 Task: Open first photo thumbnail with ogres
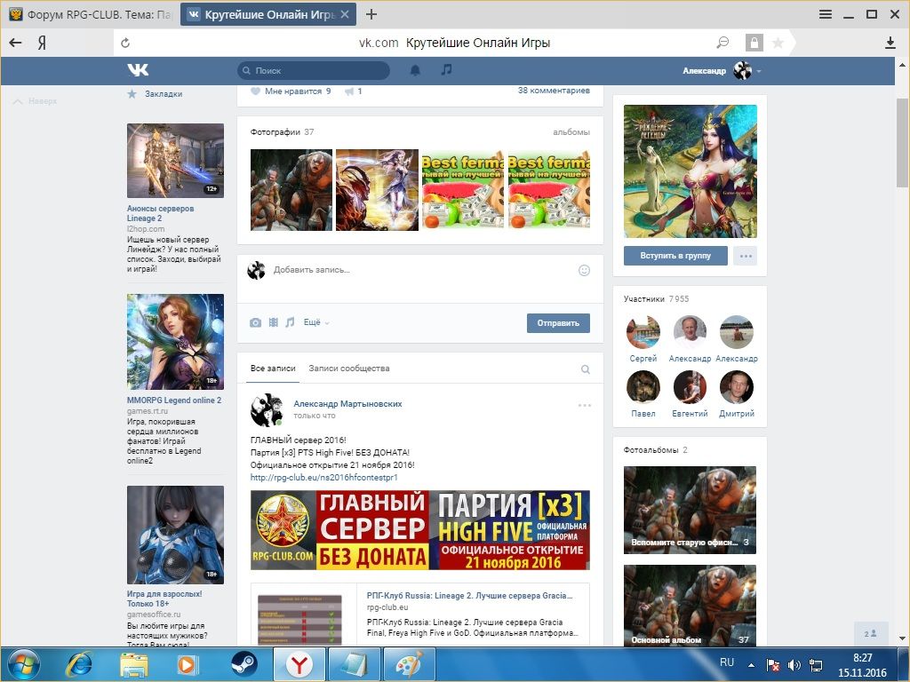291,190
